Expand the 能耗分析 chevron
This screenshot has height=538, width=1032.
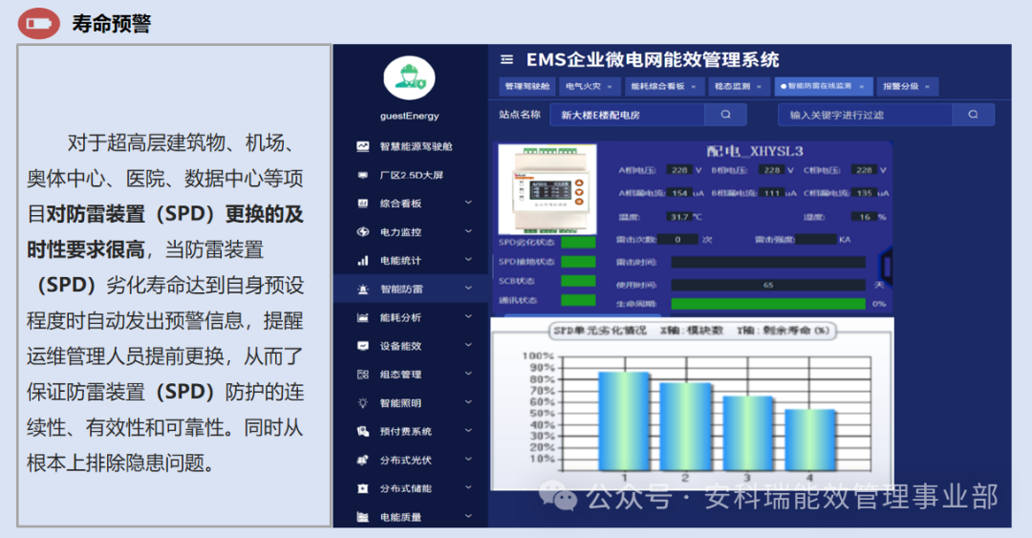[468, 316]
